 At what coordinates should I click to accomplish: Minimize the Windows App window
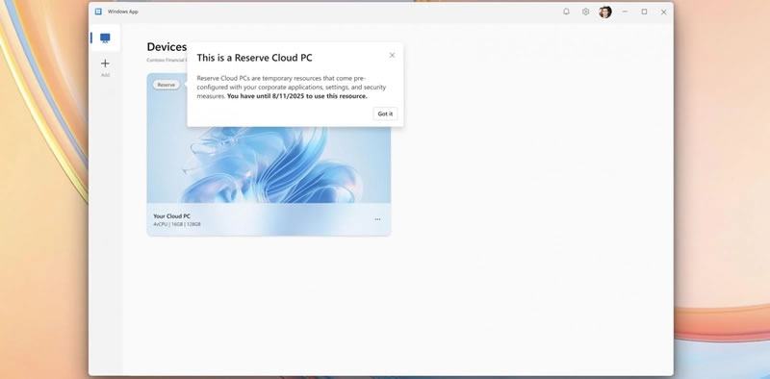(625, 12)
